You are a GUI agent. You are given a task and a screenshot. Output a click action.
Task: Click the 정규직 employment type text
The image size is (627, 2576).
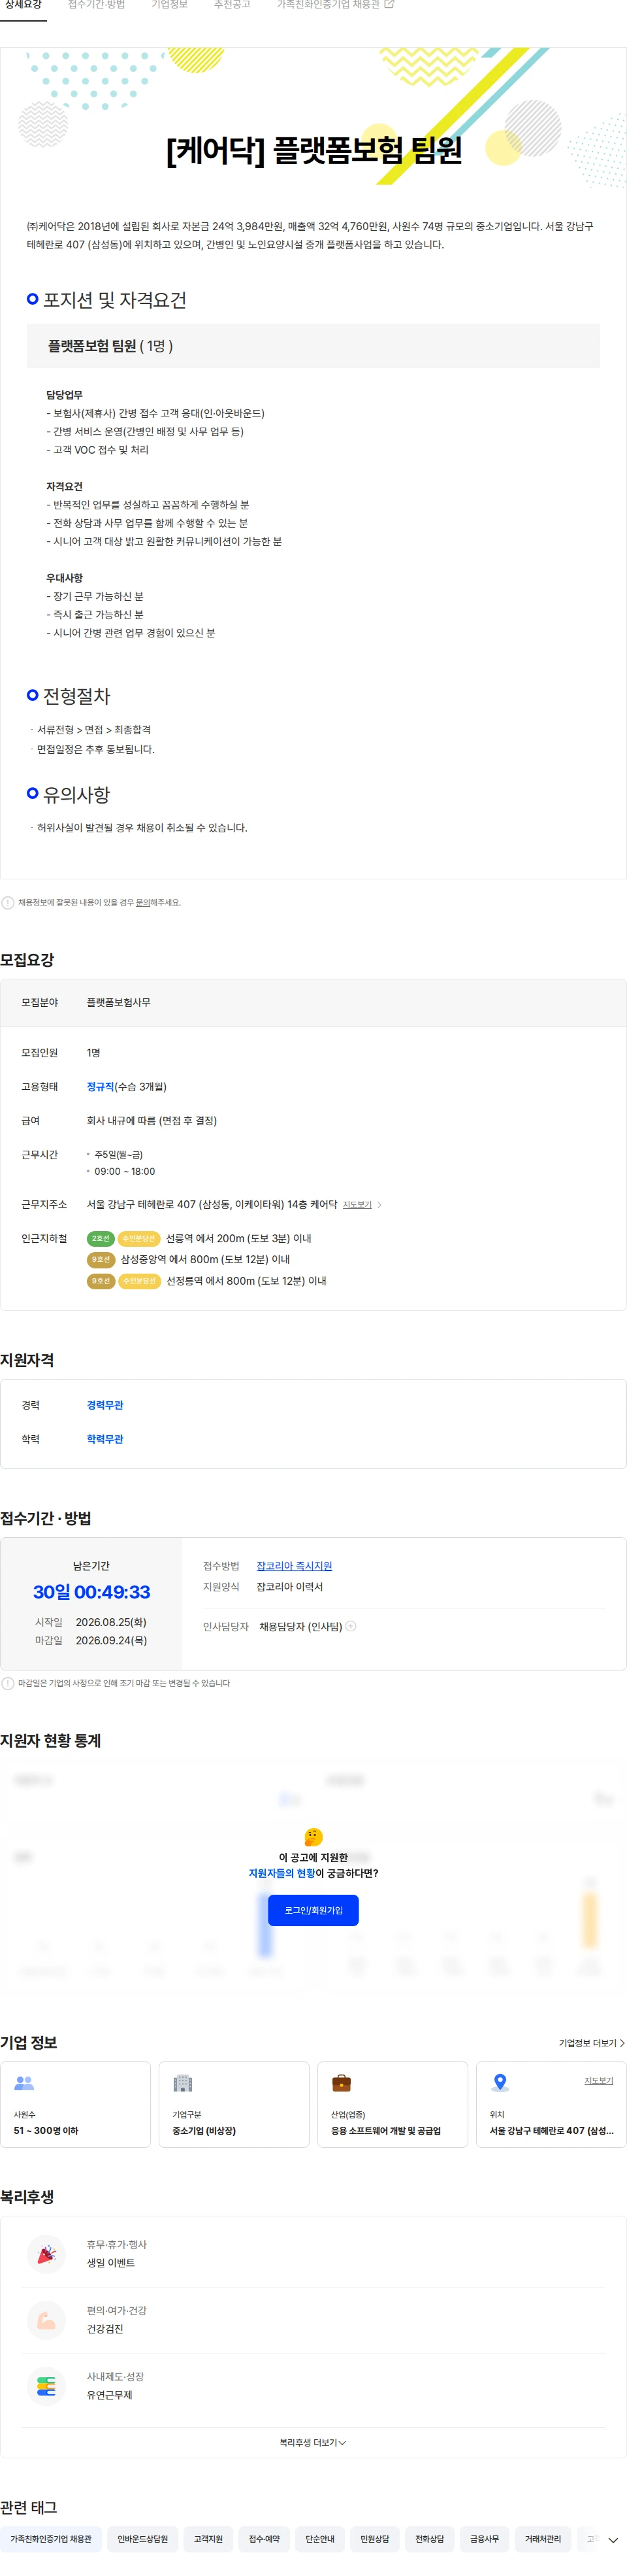101,1086
